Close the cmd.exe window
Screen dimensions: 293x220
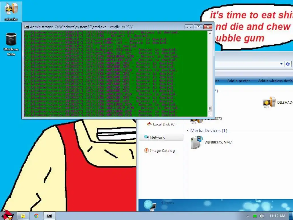[208, 27]
